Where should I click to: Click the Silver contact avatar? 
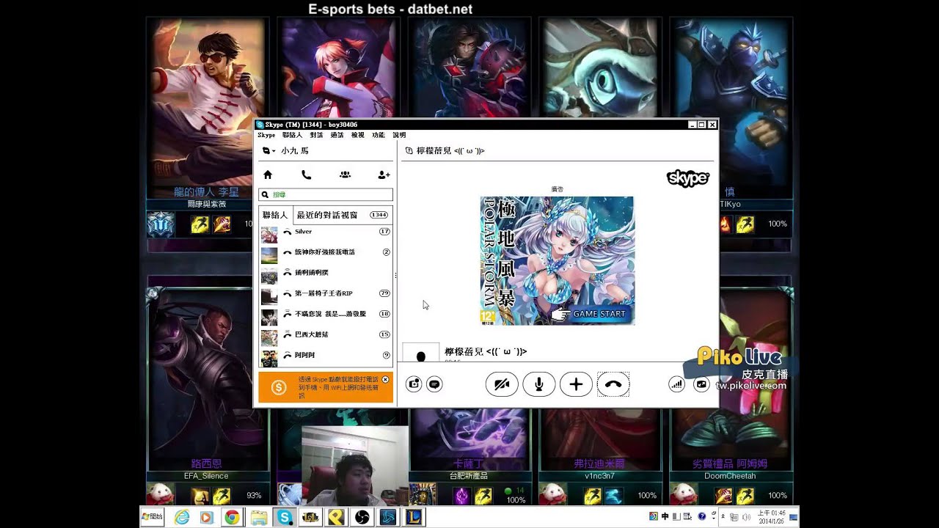click(x=269, y=235)
